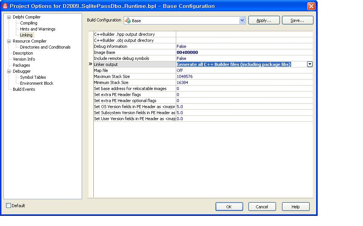Click the Apply... button
Screen dimensions: 363x226
coord(264,20)
